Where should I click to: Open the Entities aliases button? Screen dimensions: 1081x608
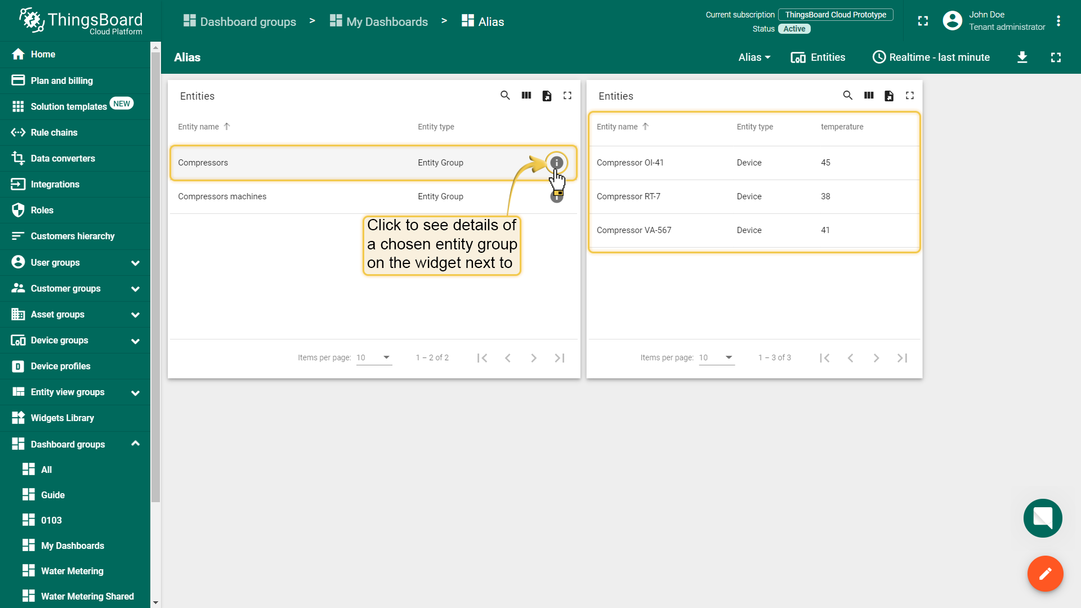coord(818,57)
